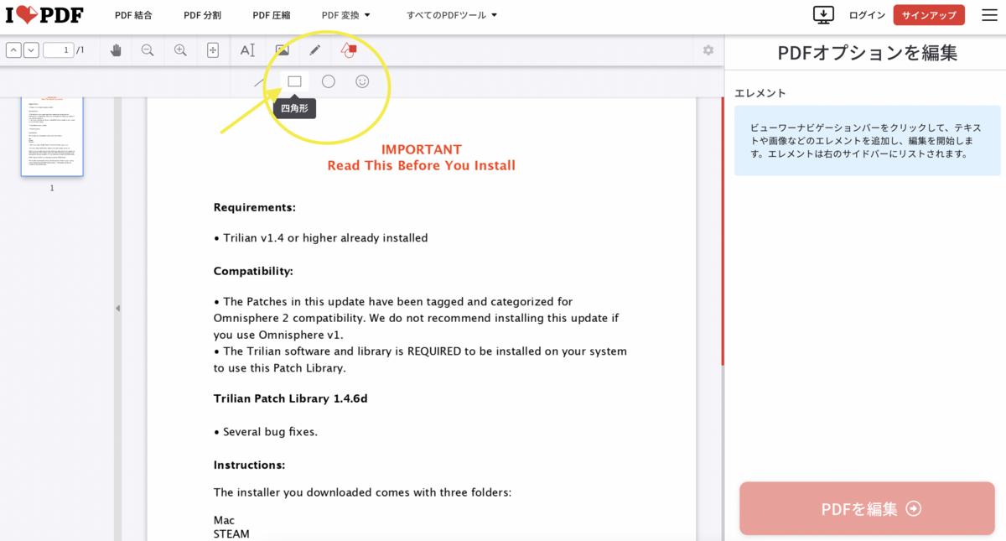Click Read This Before You Install text
This screenshot has width=1006, height=541.
422,165
